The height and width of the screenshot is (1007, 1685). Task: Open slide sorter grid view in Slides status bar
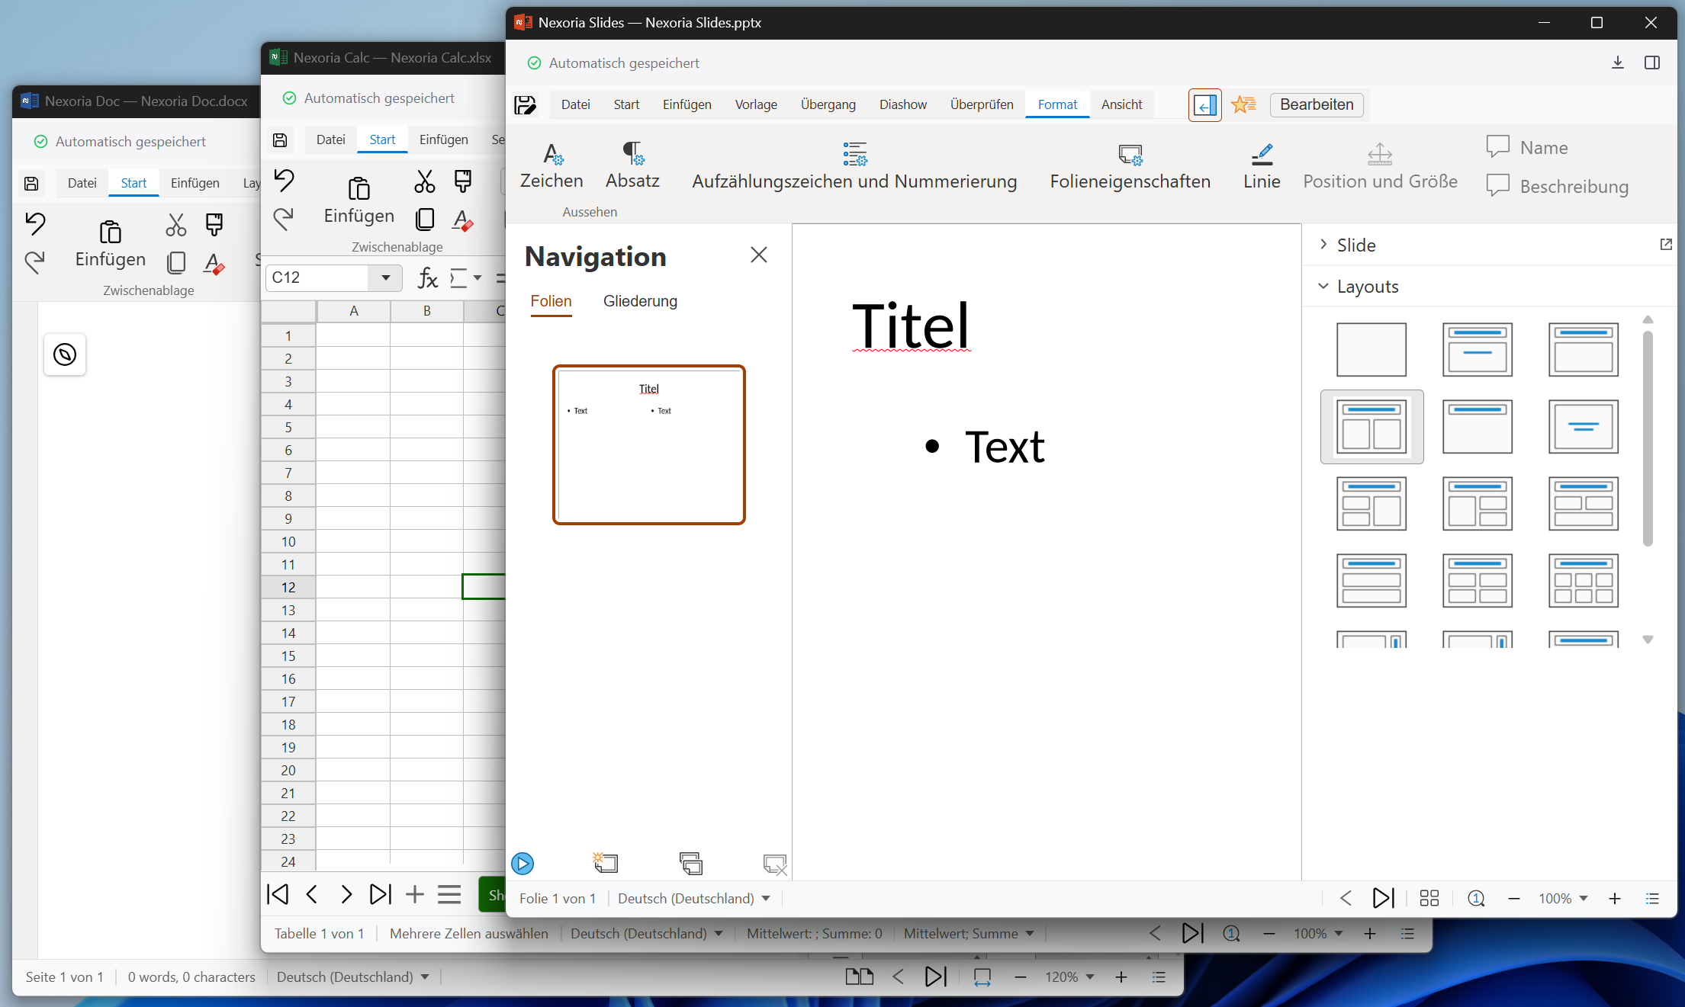pyautogui.click(x=1429, y=898)
